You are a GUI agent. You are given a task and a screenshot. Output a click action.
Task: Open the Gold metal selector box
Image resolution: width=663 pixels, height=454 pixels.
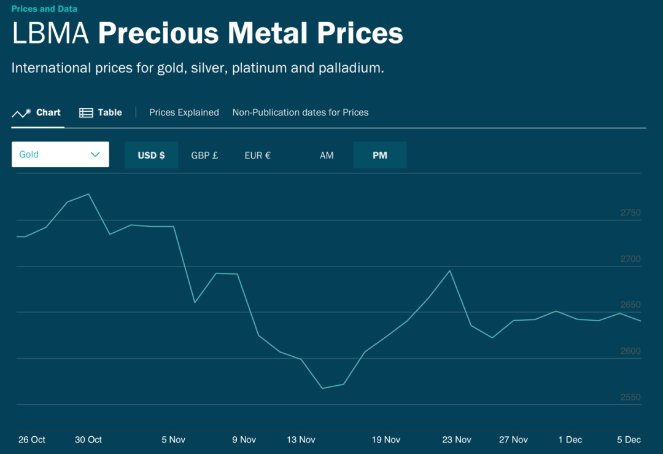point(60,155)
